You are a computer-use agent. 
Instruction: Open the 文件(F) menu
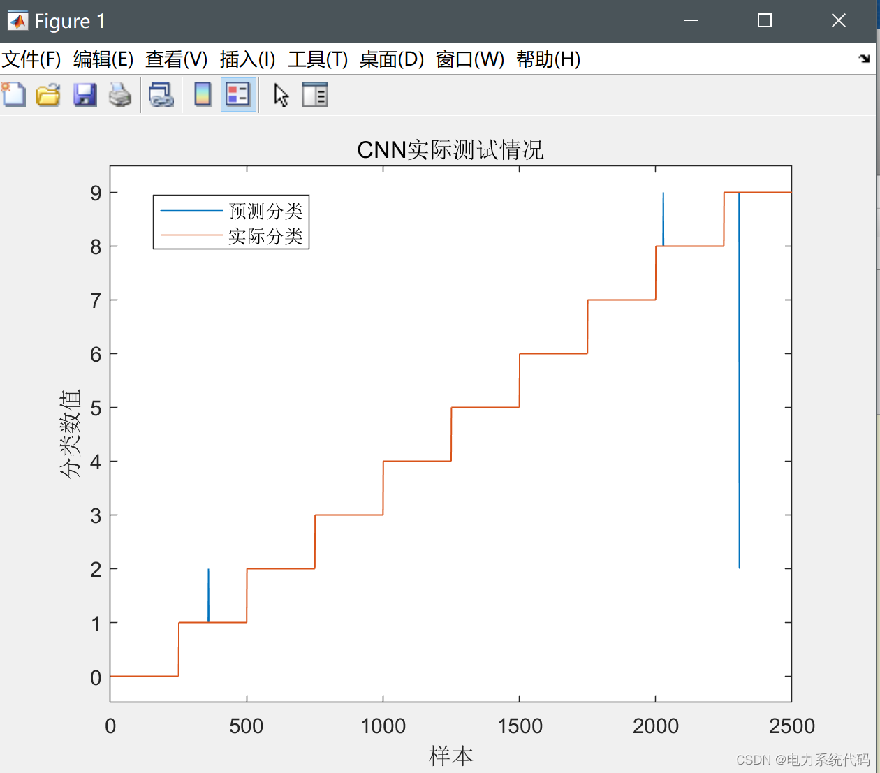coord(31,59)
